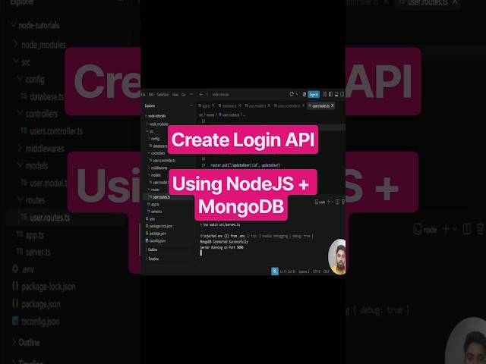
Task: Click 'Spaces: 2' in the status bar
Action: pyautogui.click(x=304, y=271)
